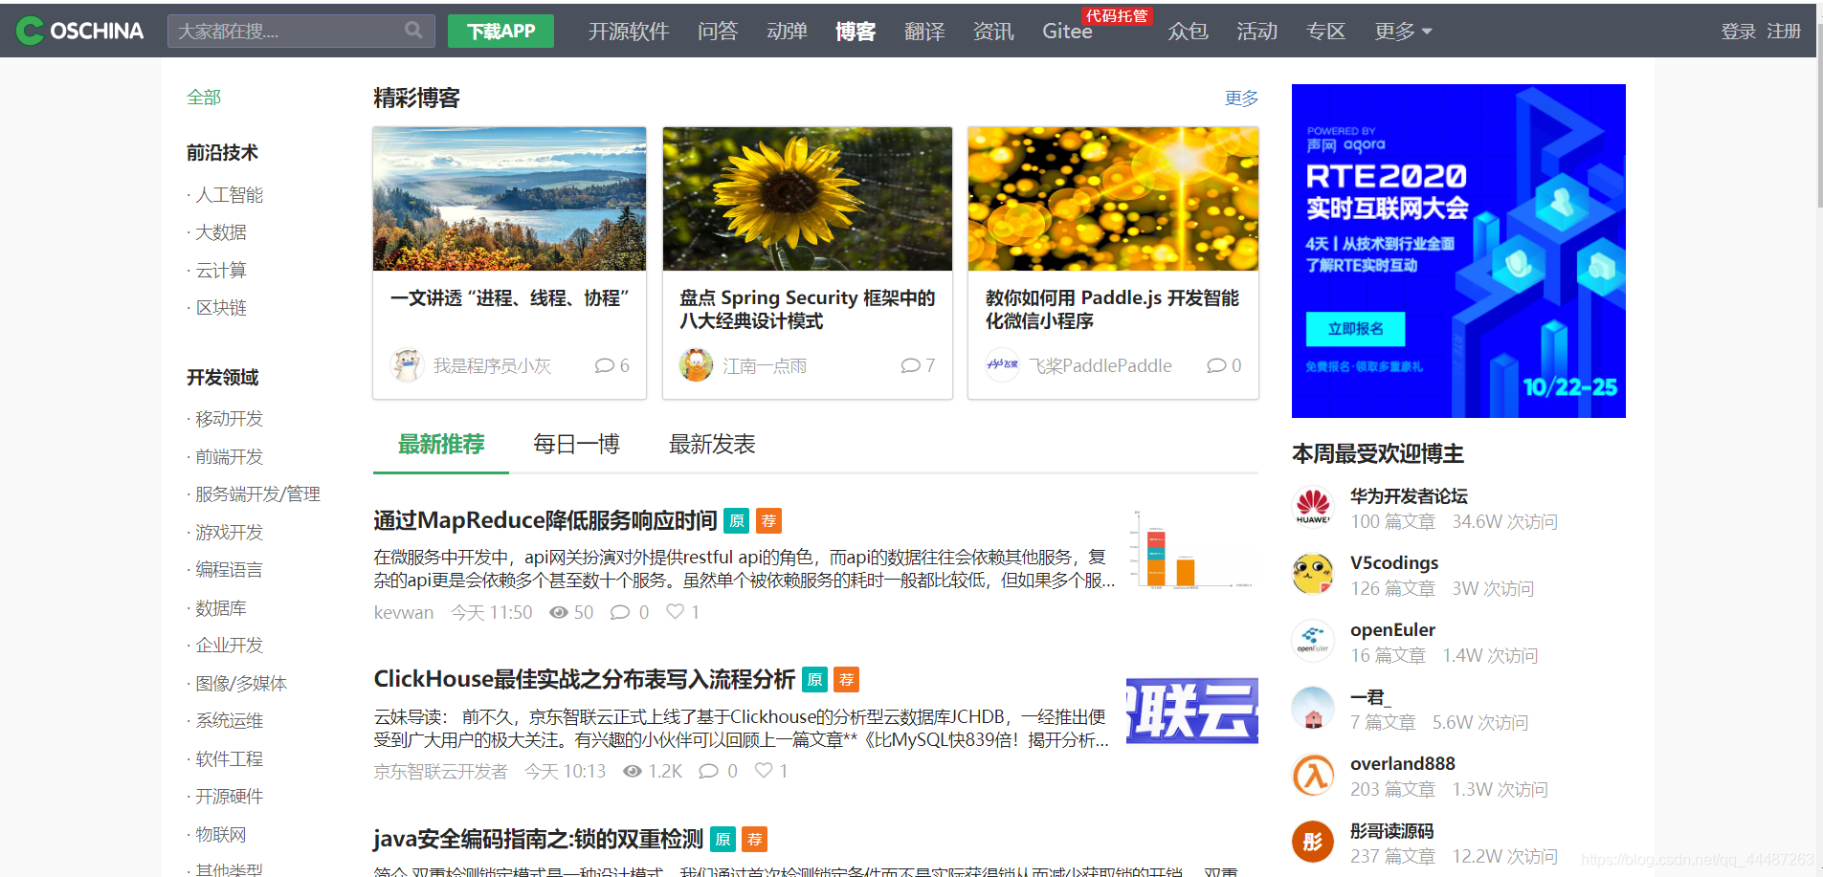Open overland888 blogger avatar
Viewport: 1823px width, 877px height.
(1313, 775)
